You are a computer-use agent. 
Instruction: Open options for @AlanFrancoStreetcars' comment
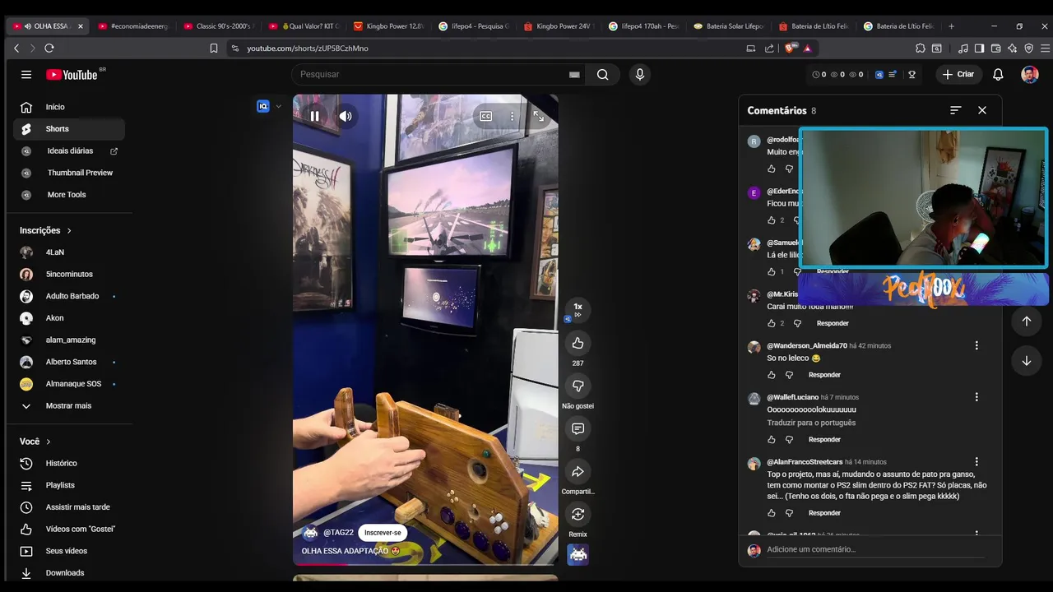click(976, 462)
